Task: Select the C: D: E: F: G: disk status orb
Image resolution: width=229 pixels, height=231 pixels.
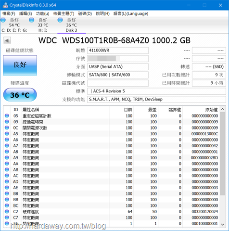Action: 3,20
